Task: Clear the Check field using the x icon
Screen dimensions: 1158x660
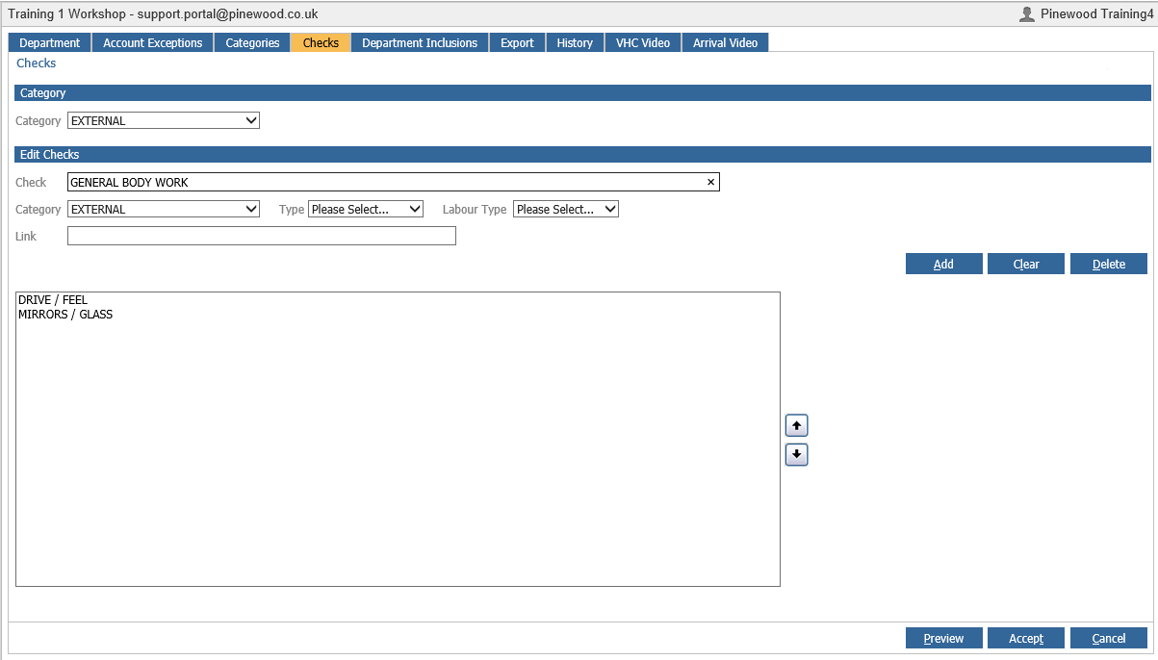Action: pos(710,181)
